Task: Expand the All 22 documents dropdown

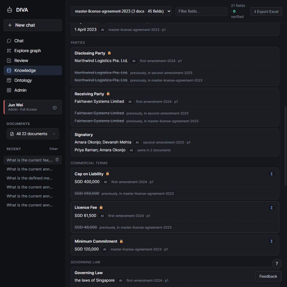Action: [33, 134]
